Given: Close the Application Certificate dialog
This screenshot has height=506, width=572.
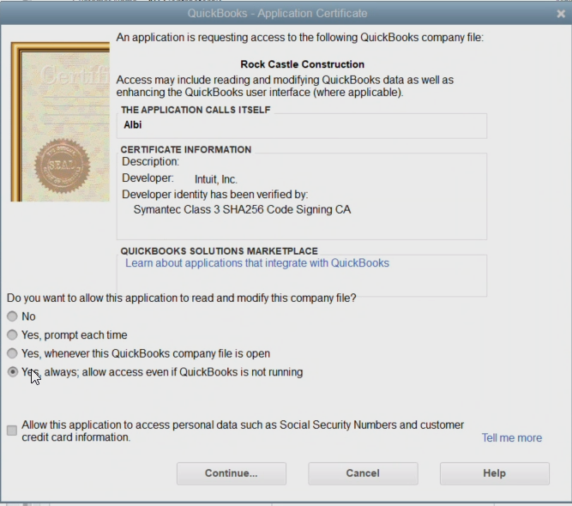Looking at the screenshot, I should coord(561,14).
